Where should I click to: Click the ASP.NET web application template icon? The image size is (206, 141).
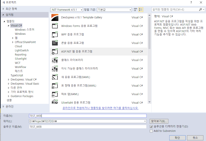(55, 52)
